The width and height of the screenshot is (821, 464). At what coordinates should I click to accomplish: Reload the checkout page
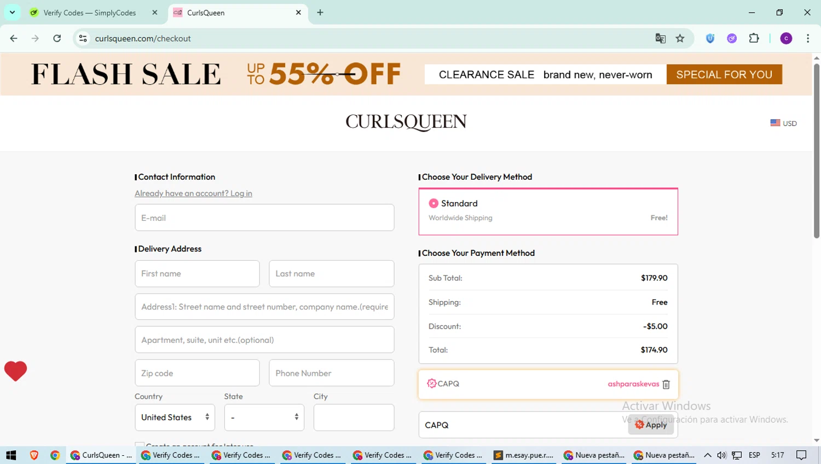pyautogui.click(x=57, y=38)
